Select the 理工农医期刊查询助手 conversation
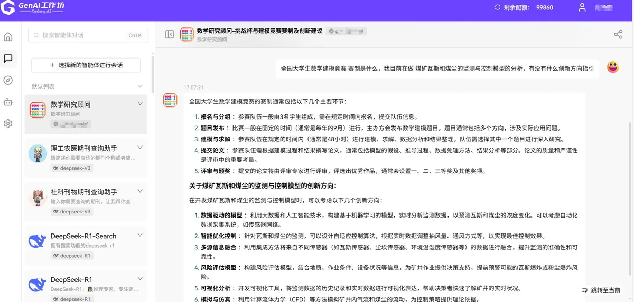Image resolution: width=634 pixels, height=302 pixels. [86, 158]
